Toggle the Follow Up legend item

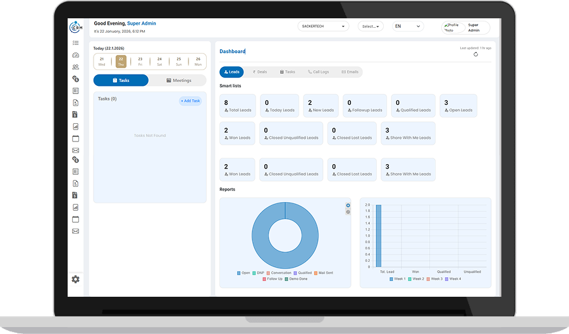pyautogui.click(x=272, y=279)
